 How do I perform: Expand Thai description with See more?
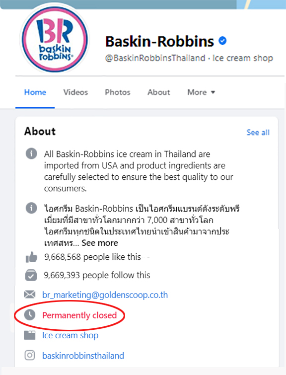tap(100, 243)
